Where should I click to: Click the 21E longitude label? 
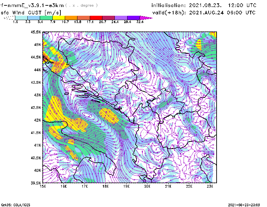click(x=168, y=186)
